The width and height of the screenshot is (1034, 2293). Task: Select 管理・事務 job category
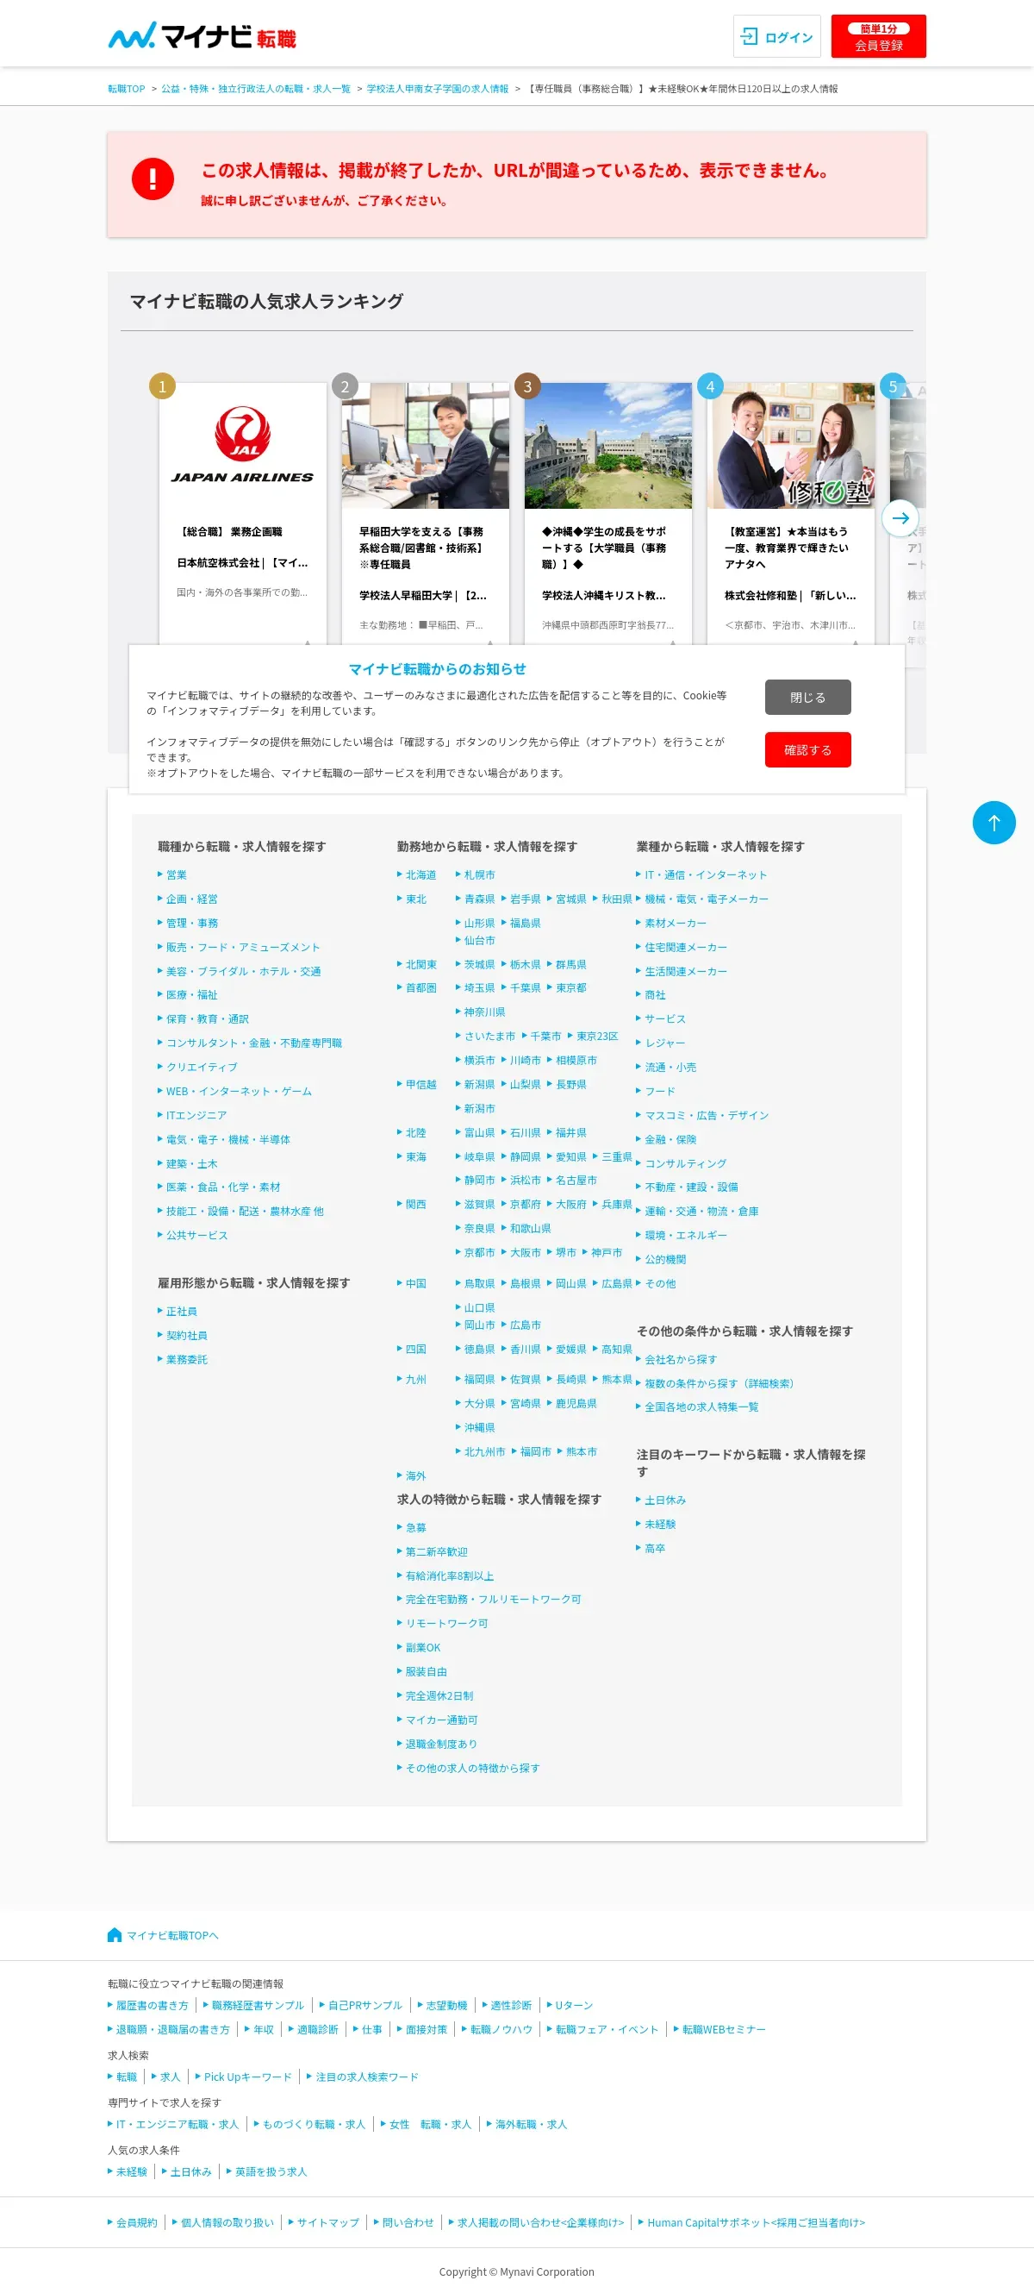coord(192,923)
